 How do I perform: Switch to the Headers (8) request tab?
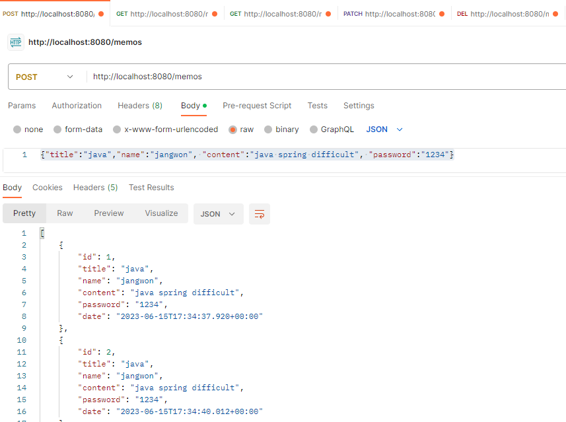tap(140, 106)
